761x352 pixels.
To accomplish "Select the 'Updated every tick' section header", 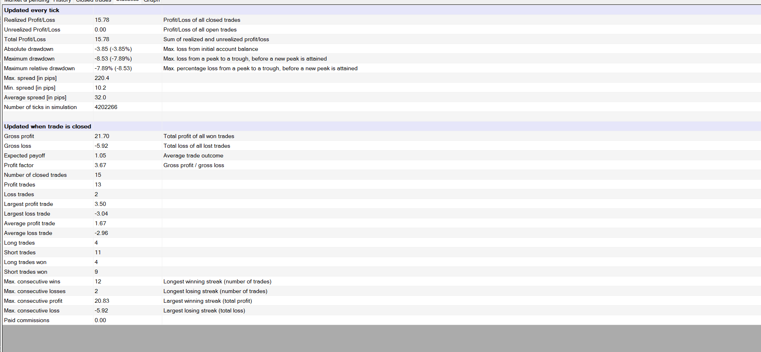I will (32, 10).
